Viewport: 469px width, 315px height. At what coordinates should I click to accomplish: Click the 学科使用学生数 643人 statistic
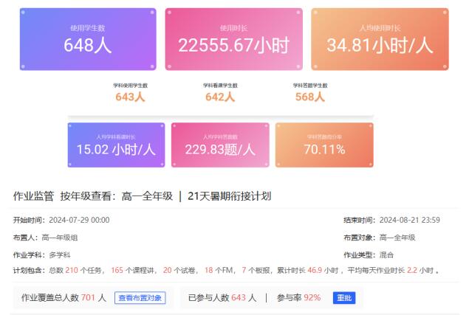(130, 92)
